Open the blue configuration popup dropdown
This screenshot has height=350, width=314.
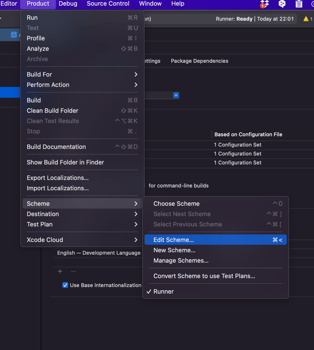point(176,95)
